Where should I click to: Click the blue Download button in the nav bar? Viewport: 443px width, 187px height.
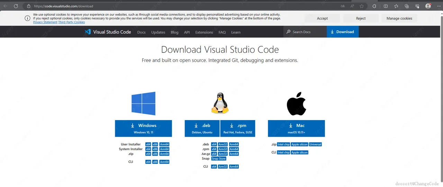point(343,32)
